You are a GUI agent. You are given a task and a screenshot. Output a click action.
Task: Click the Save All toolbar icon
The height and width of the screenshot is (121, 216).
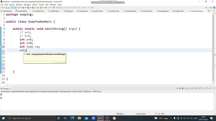(x=9, y=8)
